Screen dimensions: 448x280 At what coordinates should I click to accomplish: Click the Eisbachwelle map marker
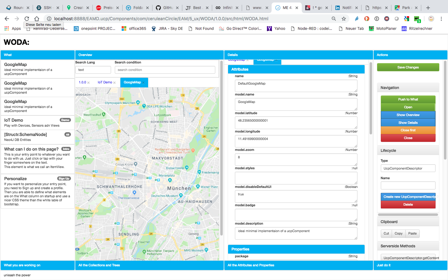(x=187, y=168)
